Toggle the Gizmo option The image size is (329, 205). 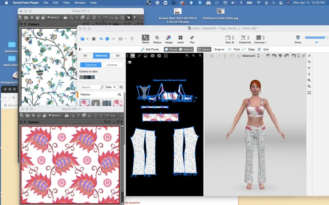pos(204,49)
